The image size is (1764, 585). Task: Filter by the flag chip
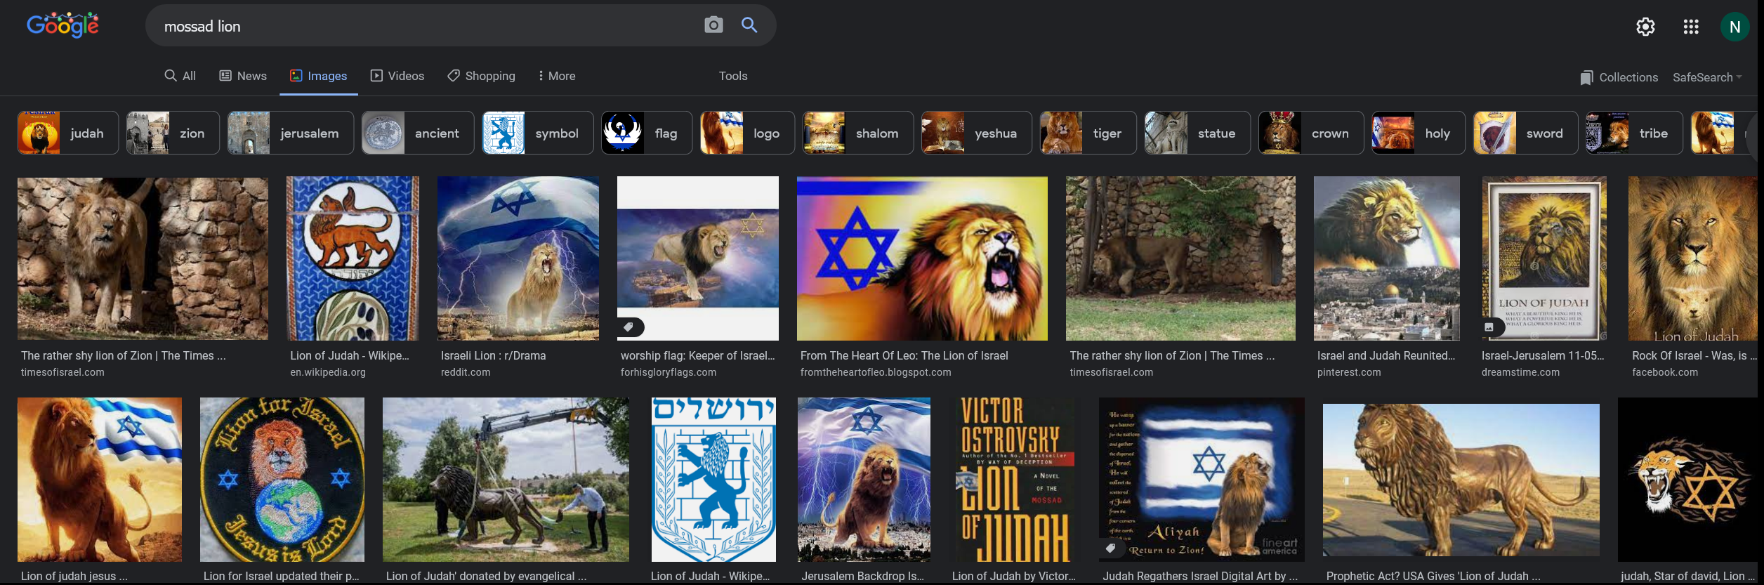[647, 133]
